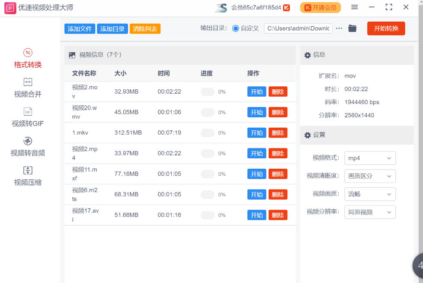Click the progress bar for 1.mkv

[206, 132]
